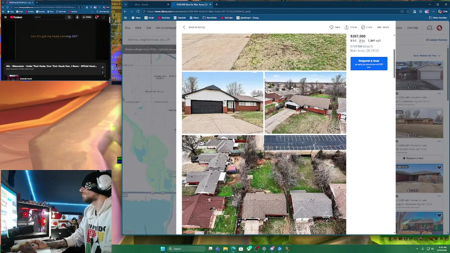Open the tab search dropdown in Zillow window

125,5
